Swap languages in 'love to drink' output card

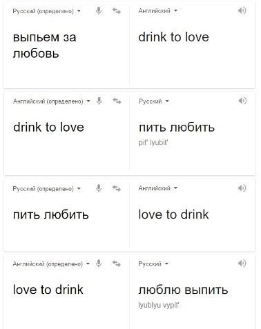117,188
